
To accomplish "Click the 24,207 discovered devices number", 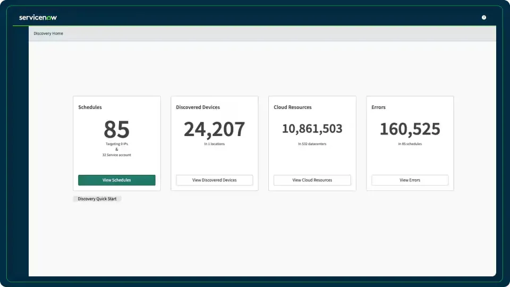I will 214,129.
